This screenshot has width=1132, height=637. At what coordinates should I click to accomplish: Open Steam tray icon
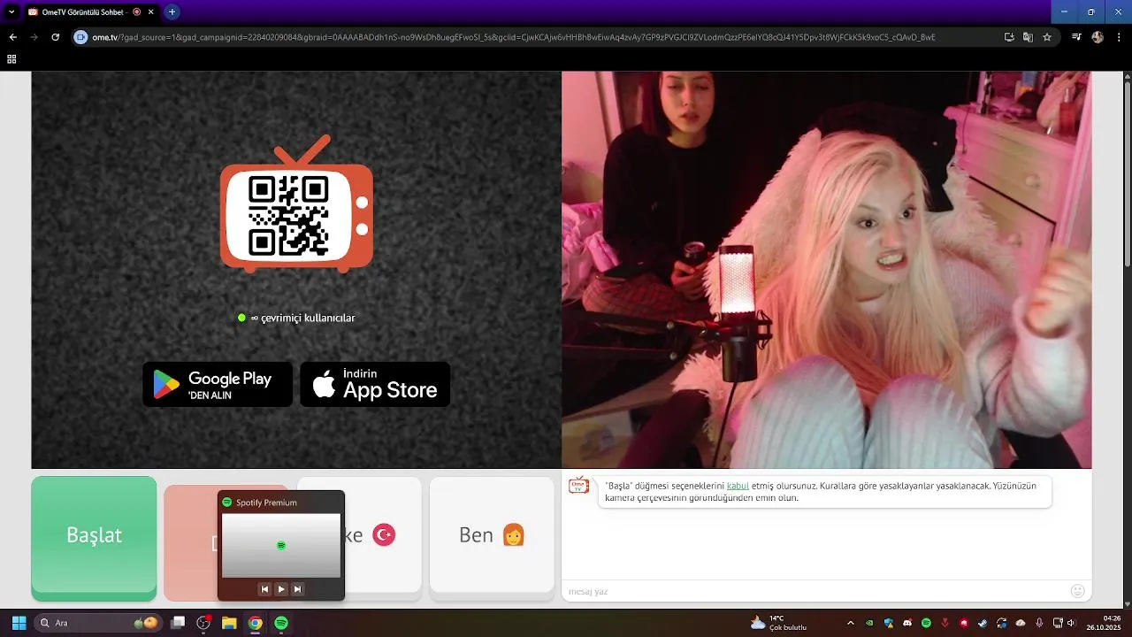click(983, 623)
